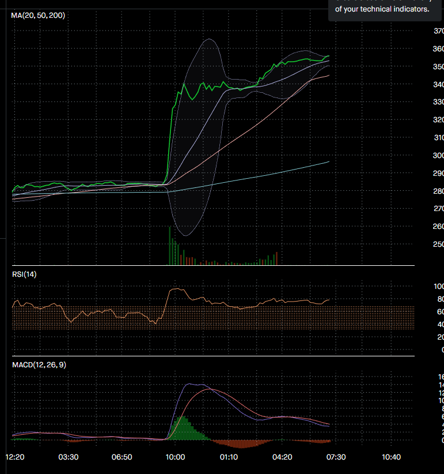
Task: Click the 10:40 time axis label
Action: coord(391,457)
